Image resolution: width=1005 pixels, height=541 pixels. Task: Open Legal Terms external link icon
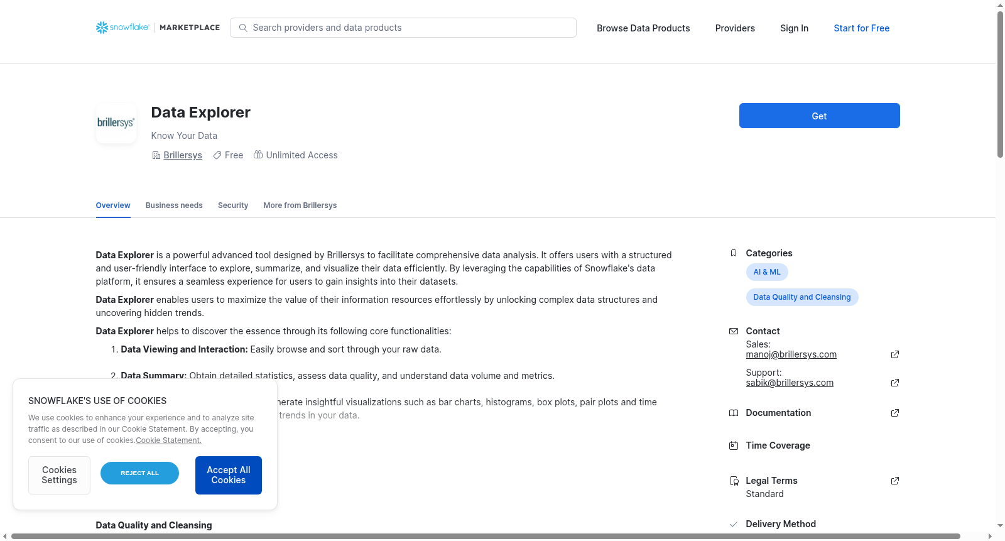(895, 481)
